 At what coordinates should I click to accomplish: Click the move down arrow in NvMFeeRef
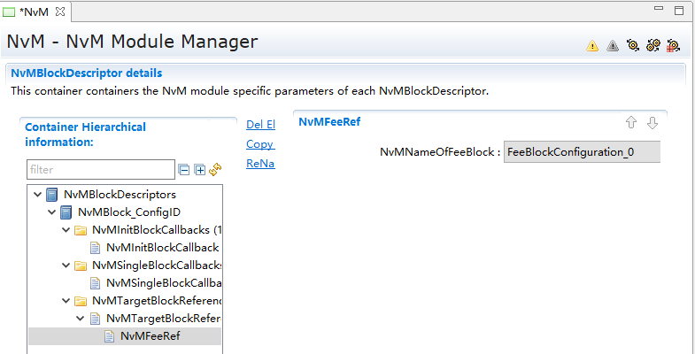point(652,123)
